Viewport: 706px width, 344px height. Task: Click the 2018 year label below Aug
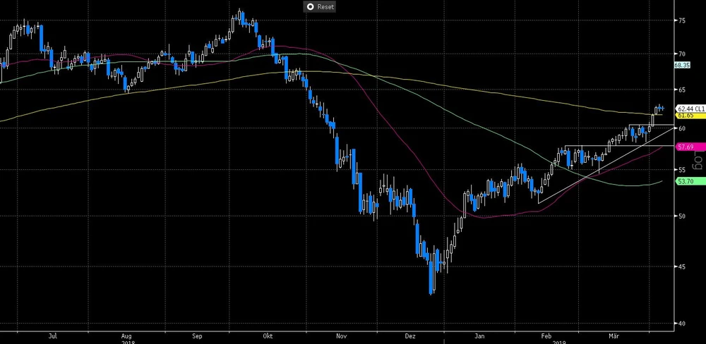pyautogui.click(x=126, y=342)
